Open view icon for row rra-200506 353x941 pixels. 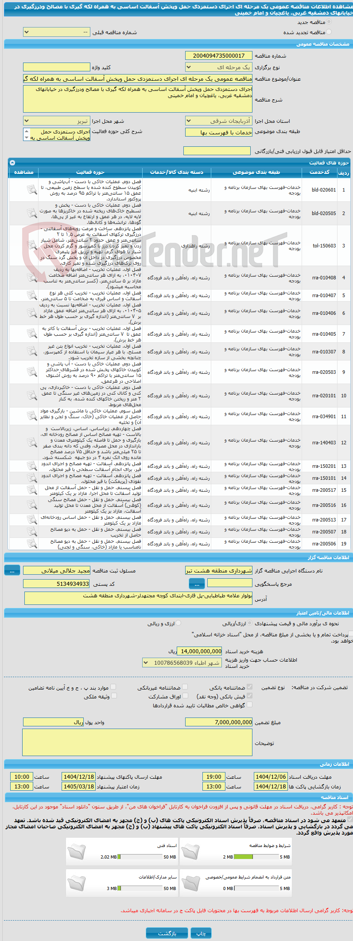(31, 544)
